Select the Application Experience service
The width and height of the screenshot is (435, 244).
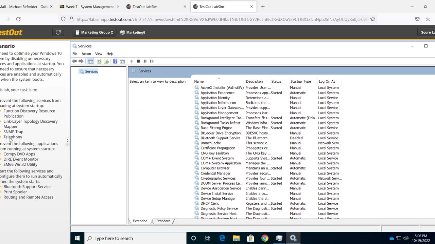point(268,93)
